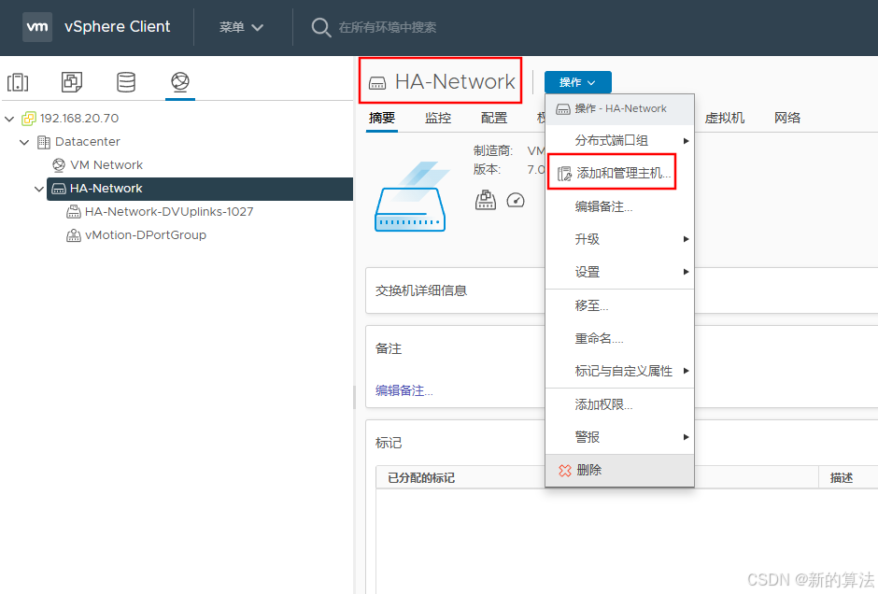Open the VMs and Templates view icon

(72, 82)
